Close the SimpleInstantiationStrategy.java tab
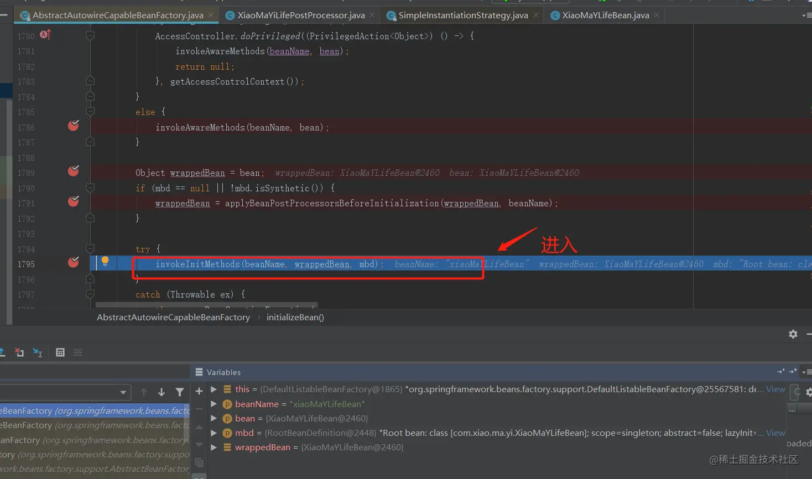The width and height of the screenshot is (812, 479). click(x=536, y=15)
